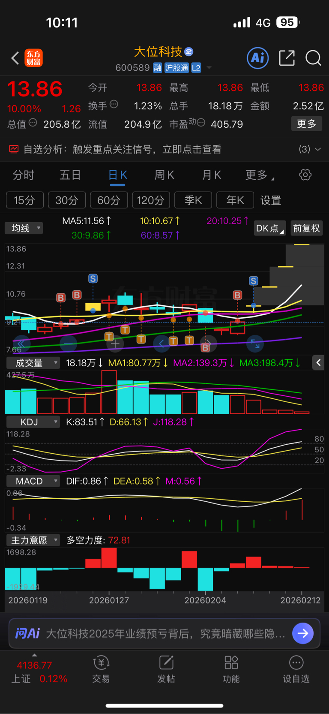The image size is (329, 714).
Task: Move chart left with single arrow icon
Action: (162, 343)
